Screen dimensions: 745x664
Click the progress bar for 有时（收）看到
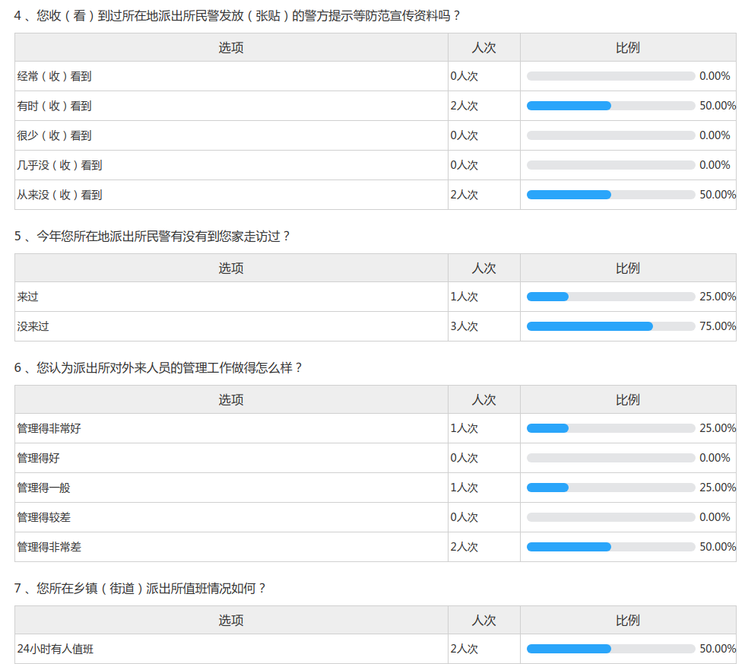coord(610,106)
